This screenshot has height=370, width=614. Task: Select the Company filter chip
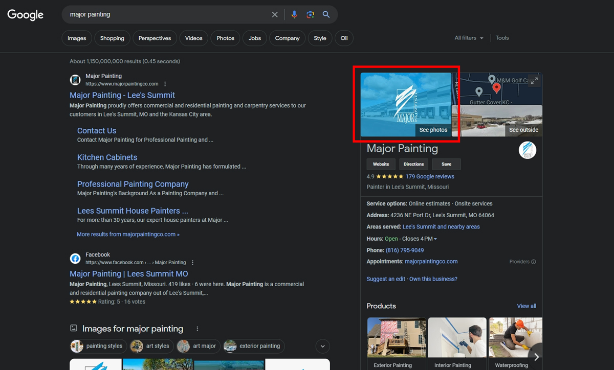click(287, 38)
